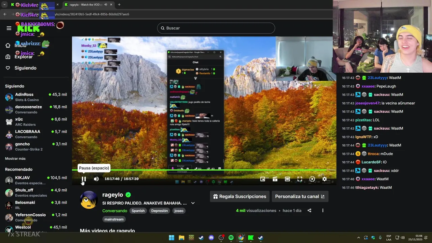Open Spotify from the taskbar
432x243 pixels.
tap(231, 238)
